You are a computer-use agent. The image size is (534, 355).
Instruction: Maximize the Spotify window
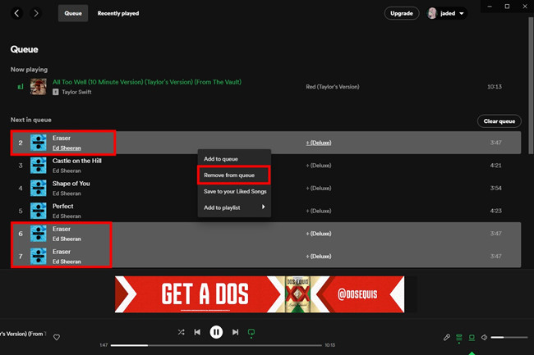tap(507, 6)
